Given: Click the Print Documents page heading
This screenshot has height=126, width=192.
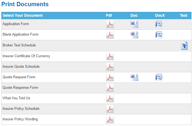Looking at the screenshot, I should point(25,4).
